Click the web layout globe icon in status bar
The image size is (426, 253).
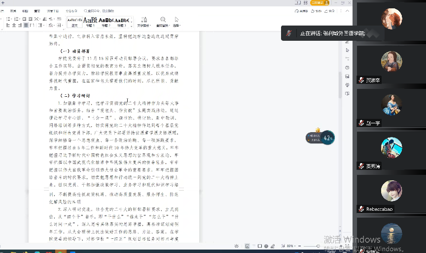tap(266, 246)
